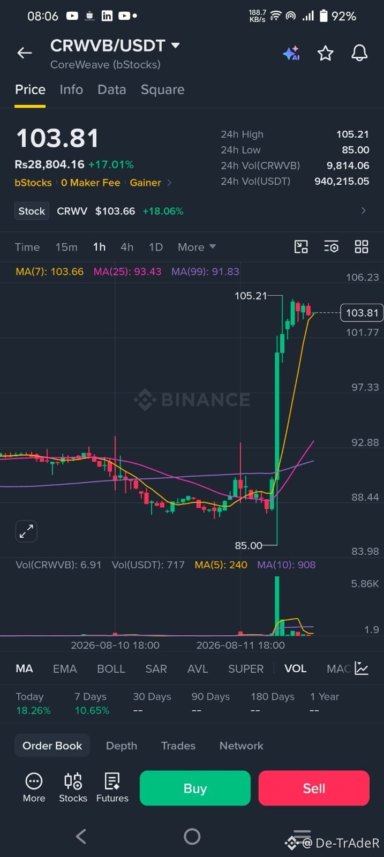
Task: Toggle the EMA indicator
Action: click(x=65, y=668)
